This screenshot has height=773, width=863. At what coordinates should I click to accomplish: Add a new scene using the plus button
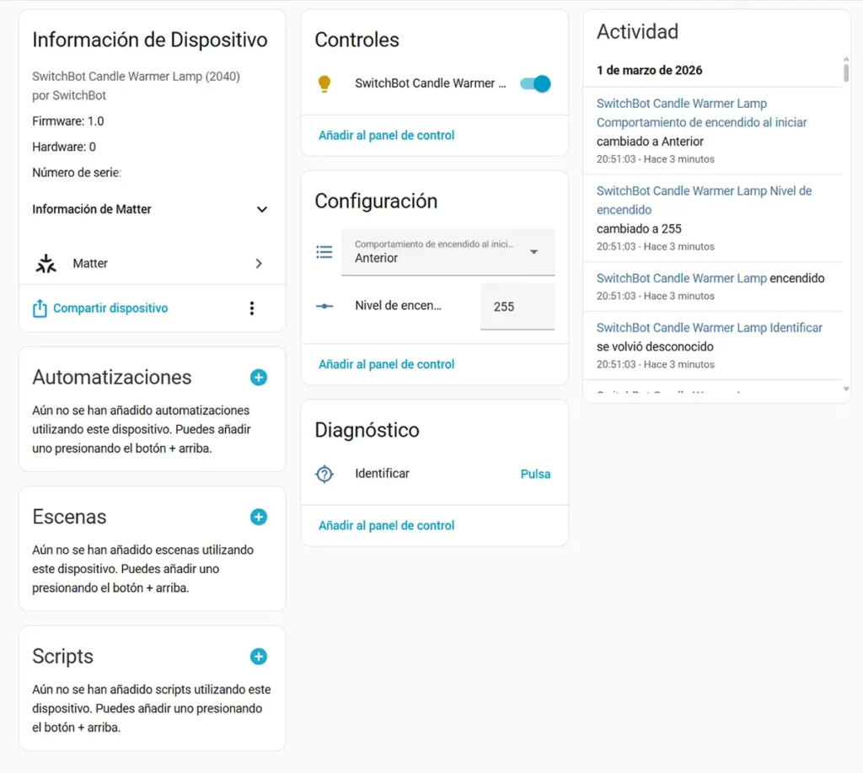[258, 517]
